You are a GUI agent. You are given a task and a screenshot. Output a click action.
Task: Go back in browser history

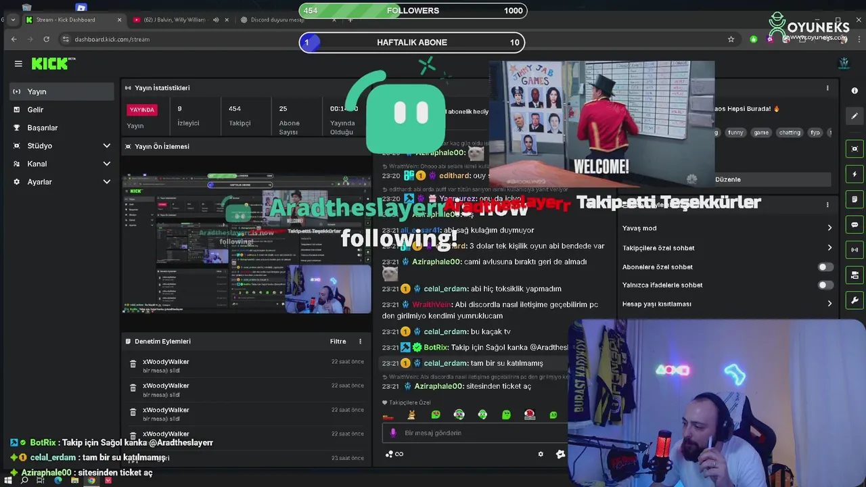14,39
